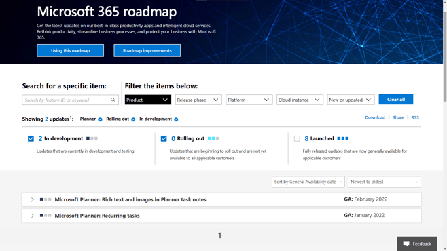Click the GA: February 2022 date

coord(365,199)
